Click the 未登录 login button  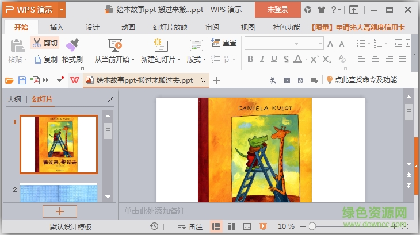(x=277, y=10)
